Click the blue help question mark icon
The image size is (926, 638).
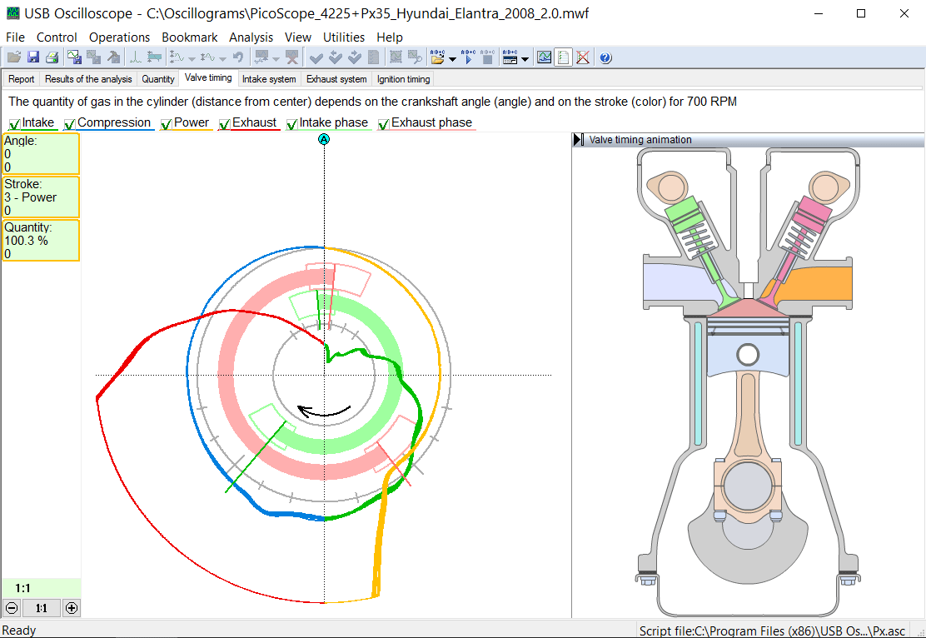pyautogui.click(x=605, y=57)
